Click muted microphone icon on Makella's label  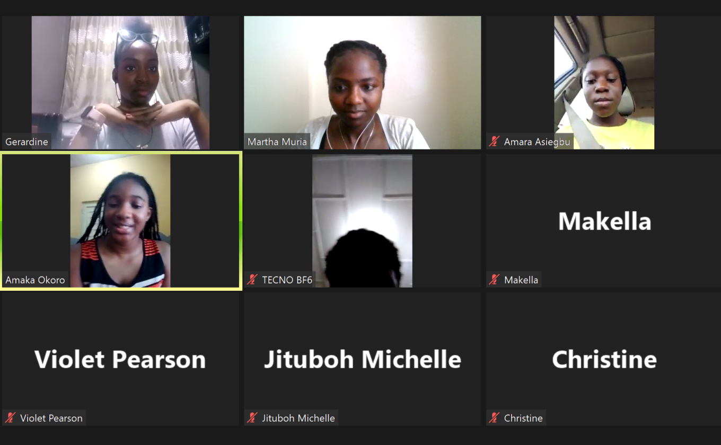[x=494, y=280]
